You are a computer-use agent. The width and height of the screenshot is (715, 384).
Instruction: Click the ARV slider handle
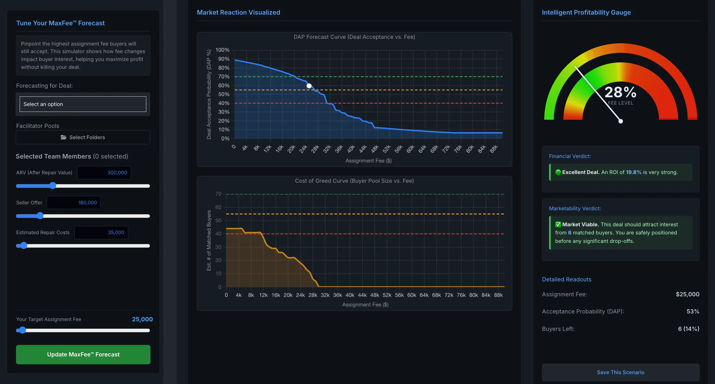(53, 186)
